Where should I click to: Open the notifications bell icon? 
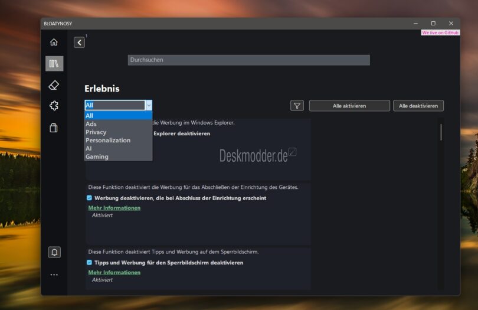pos(54,252)
